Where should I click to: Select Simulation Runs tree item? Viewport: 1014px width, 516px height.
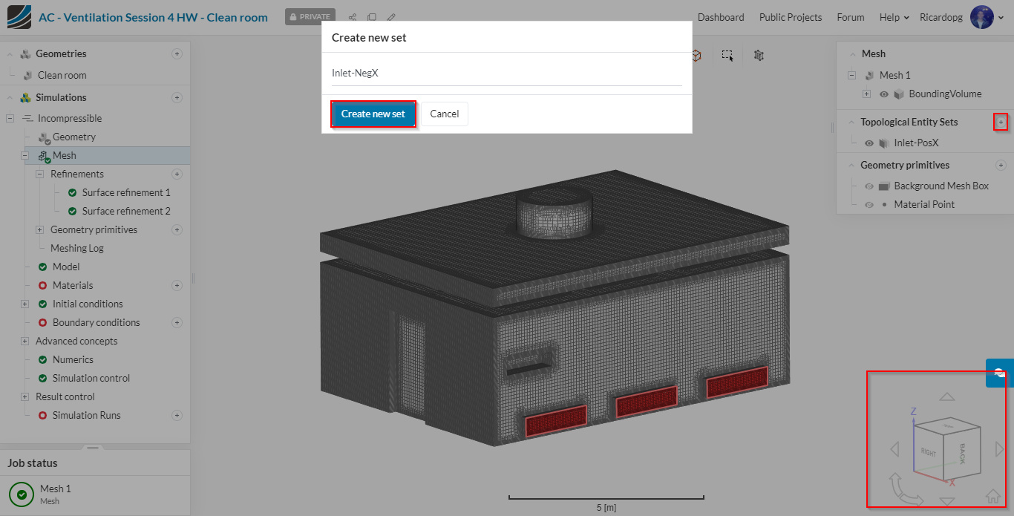point(86,415)
